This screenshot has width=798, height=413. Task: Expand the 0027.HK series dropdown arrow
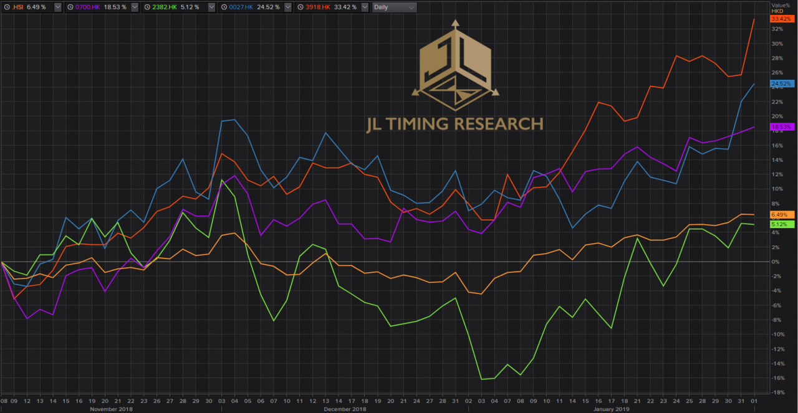[287, 7]
